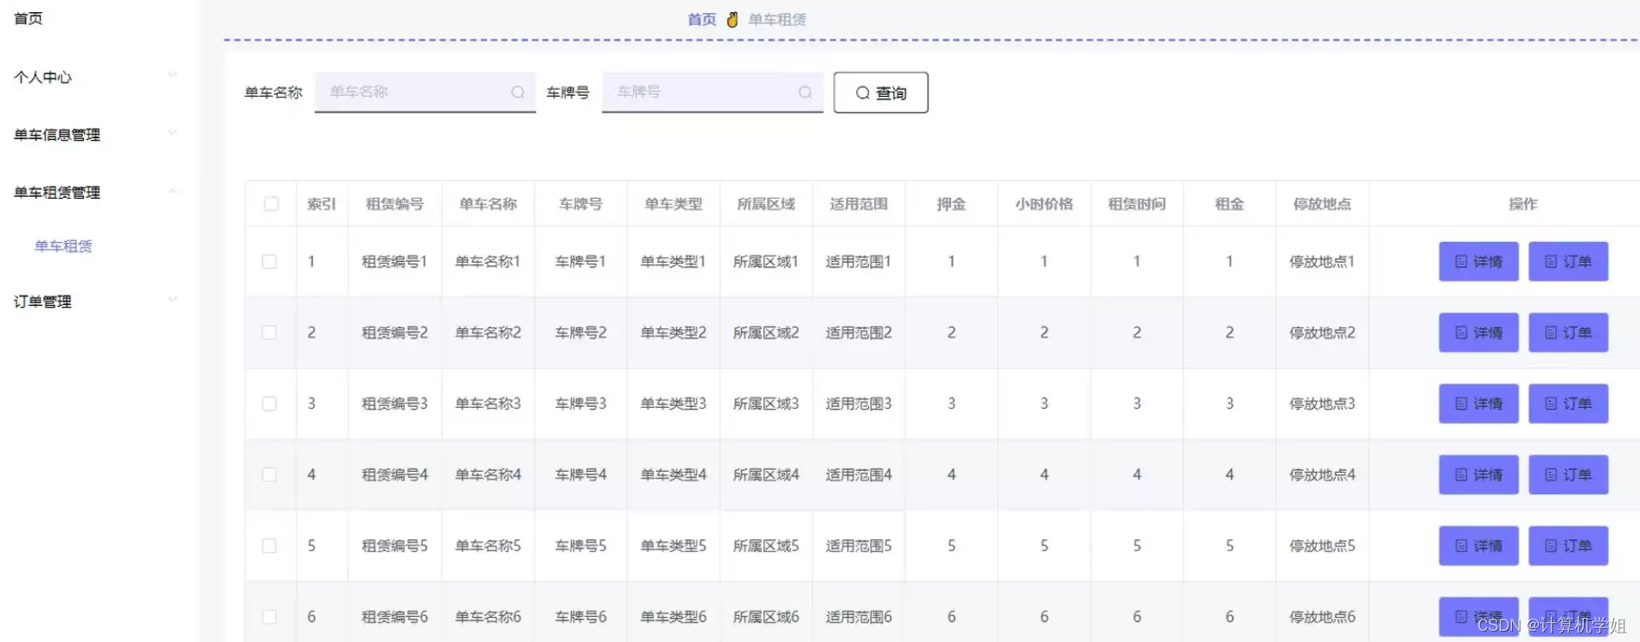Expand the 订单管理 menu chevron

click(x=172, y=300)
